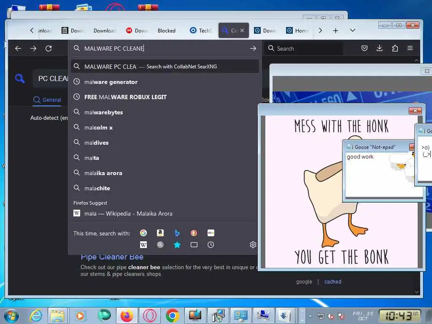Switch to the red M icon Down tab

(137, 30)
